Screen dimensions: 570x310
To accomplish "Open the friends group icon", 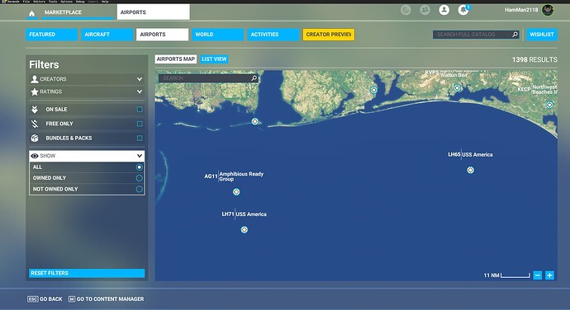I will tap(425, 10).
